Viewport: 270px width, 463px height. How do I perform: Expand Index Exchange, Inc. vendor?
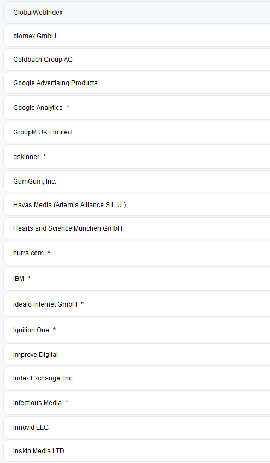pyautogui.click(x=137, y=378)
